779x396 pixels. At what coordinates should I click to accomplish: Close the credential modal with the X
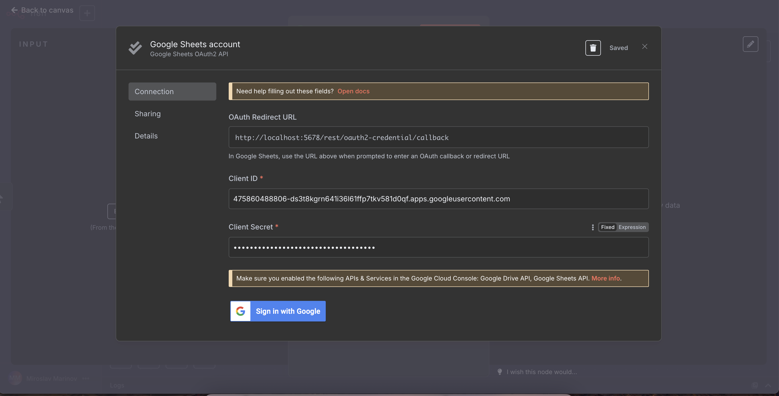(x=645, y=46)
